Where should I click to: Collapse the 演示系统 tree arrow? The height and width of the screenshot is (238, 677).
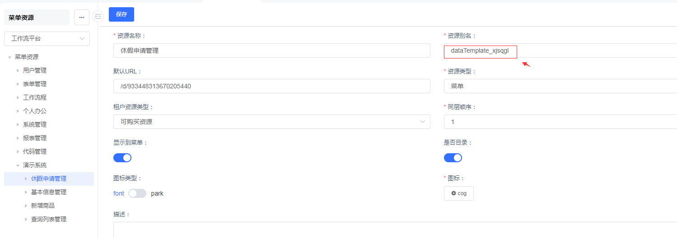[x=18, y=165]
